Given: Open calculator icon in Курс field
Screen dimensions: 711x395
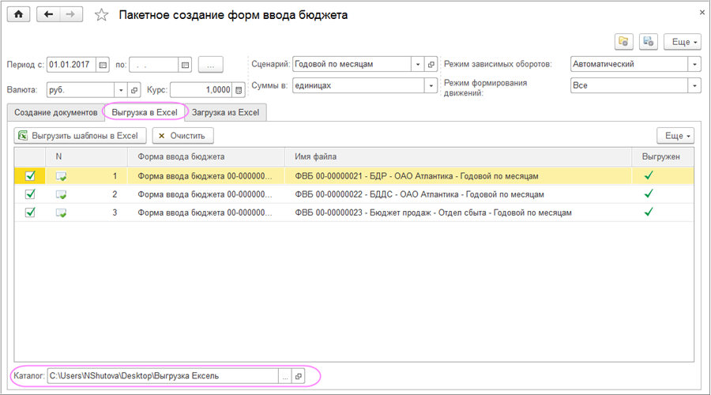Looking at the screenshot, I should pyautogui.click(x=239, y=90).
